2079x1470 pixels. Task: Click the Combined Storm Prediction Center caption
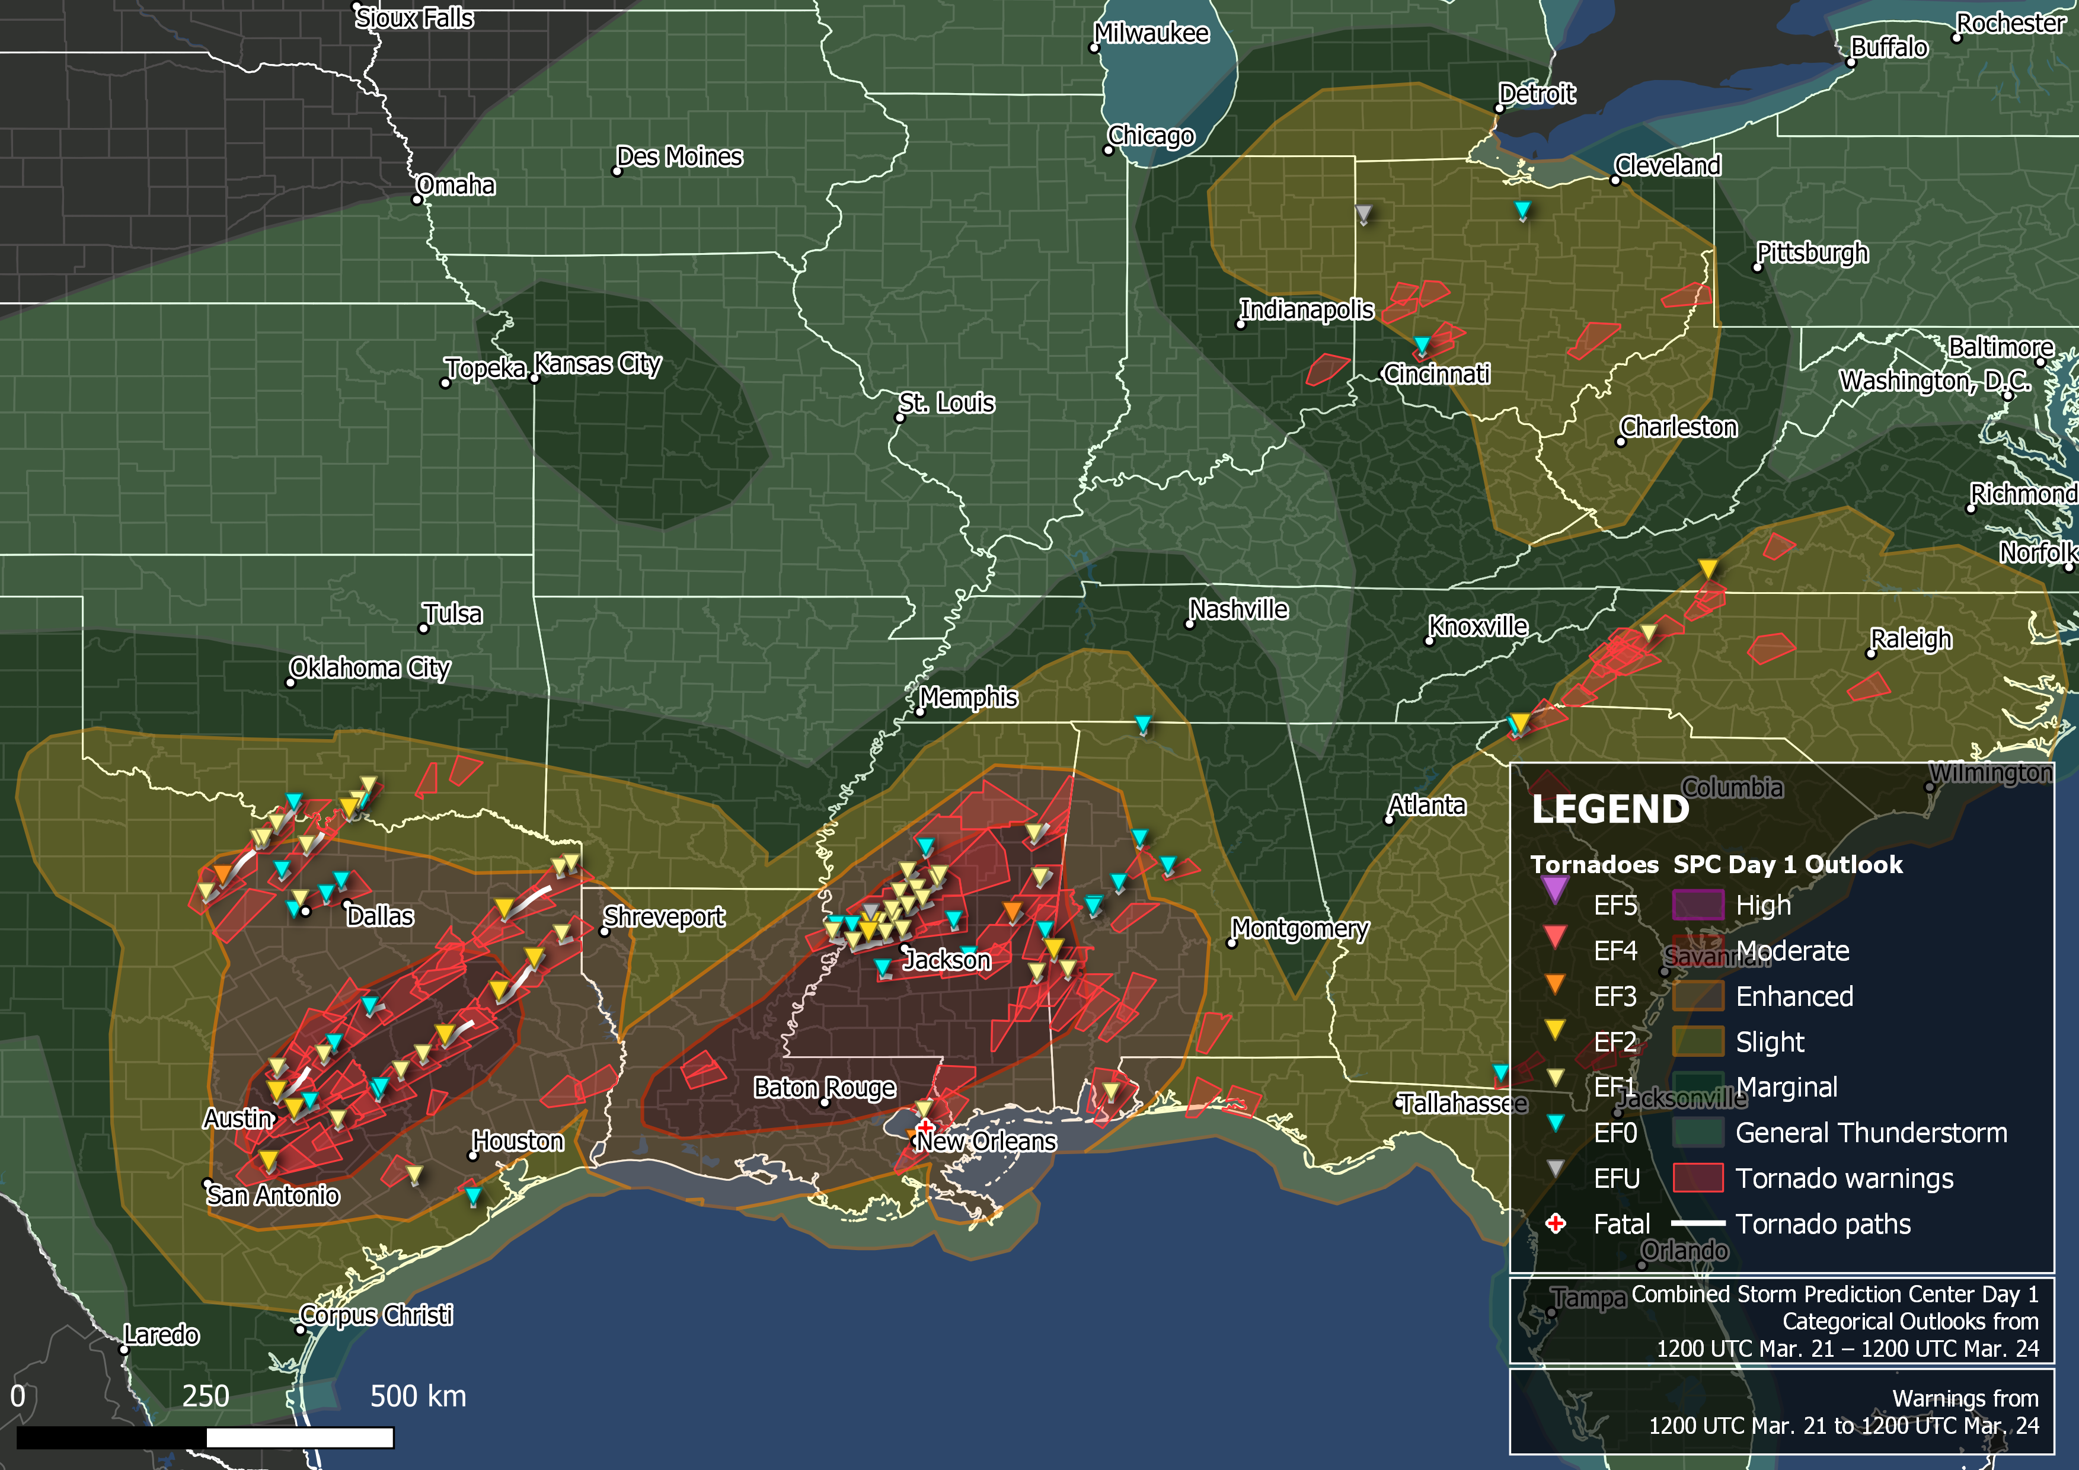pyautogui.click(x=1835, y=1321)
